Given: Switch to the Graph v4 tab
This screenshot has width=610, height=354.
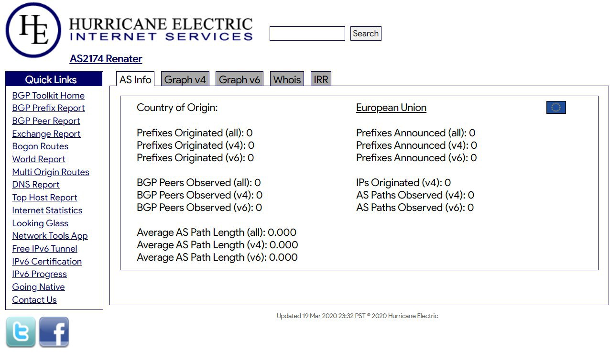Looking at the screenshot, I should click(x=185, y=79).
